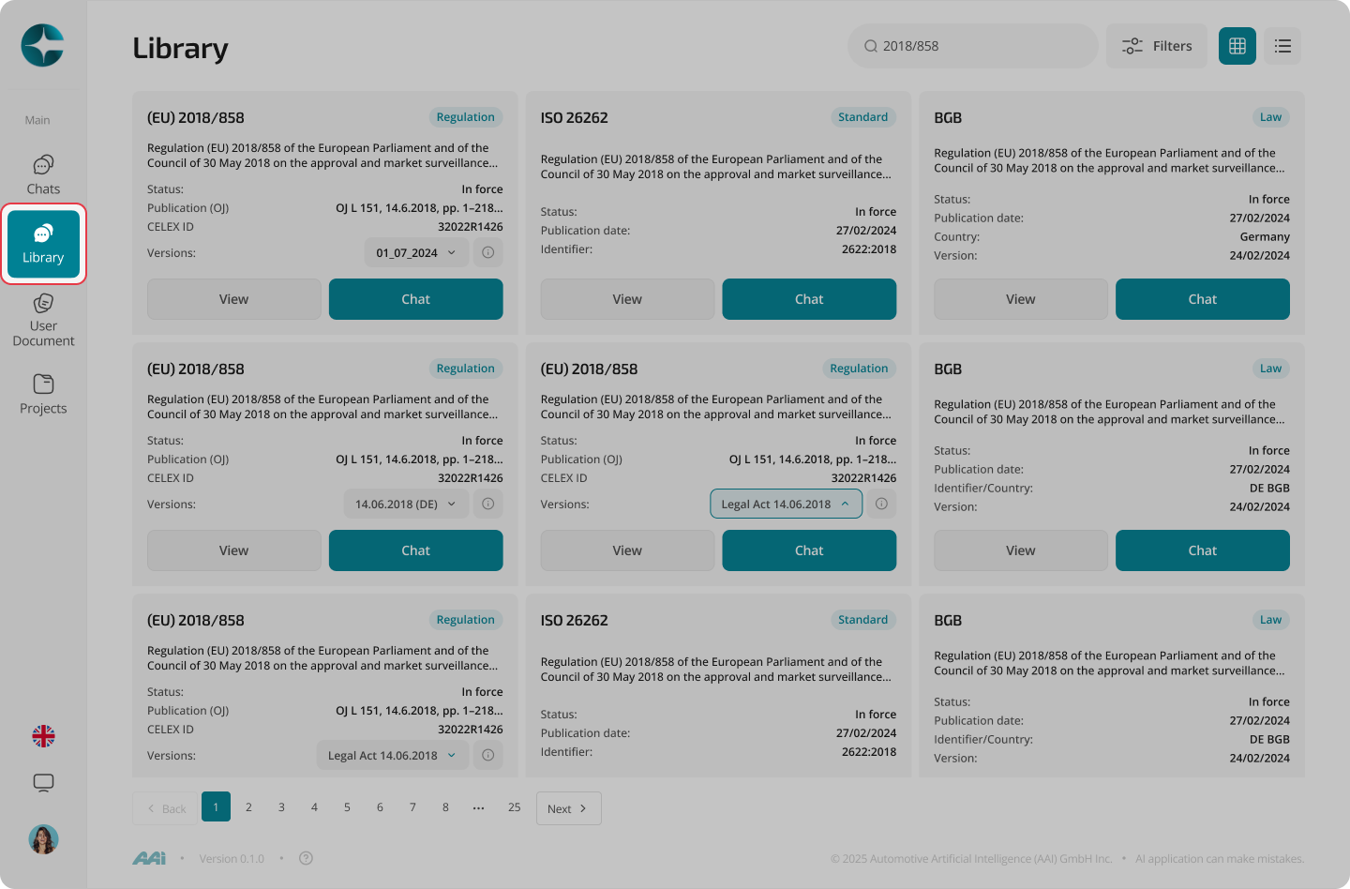Click the app logo at sidebar top

coord(43,45)
